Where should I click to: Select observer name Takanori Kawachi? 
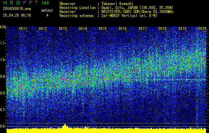117,4
